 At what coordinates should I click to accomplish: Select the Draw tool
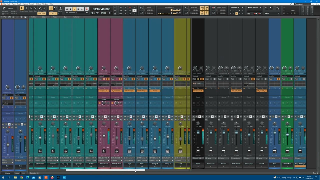coord(40,8)
